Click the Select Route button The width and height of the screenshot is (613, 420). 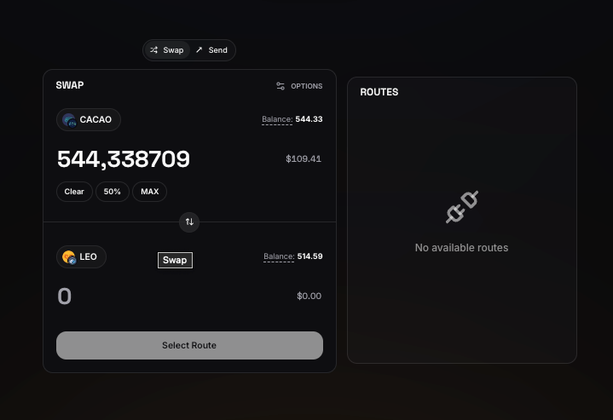[189, 345]
